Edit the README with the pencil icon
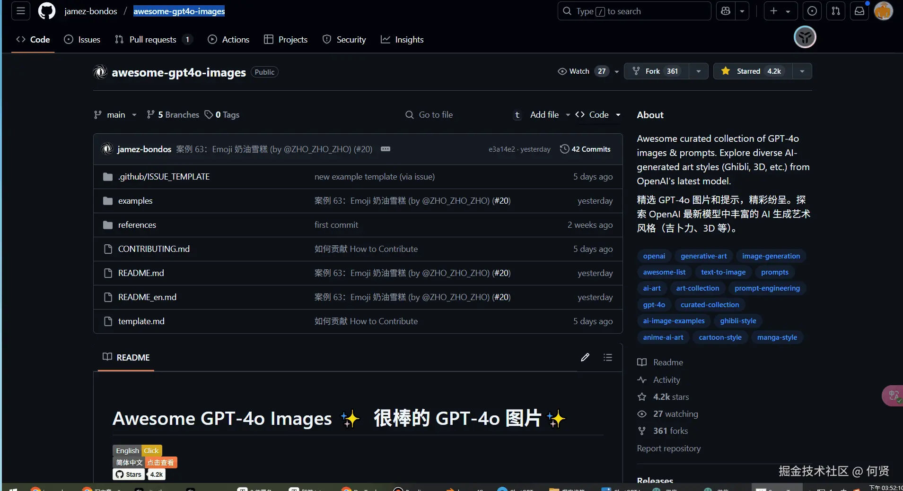This screenshot has height=491, width=903. coord(585,358)
